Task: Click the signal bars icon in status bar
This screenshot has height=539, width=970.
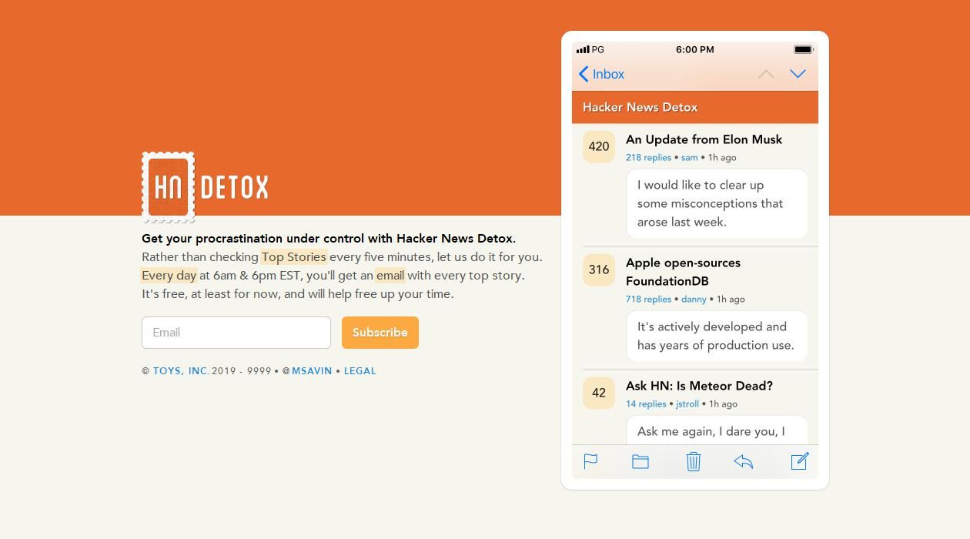Action: (x=583, y=49)
